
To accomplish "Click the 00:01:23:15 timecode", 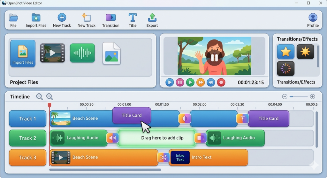I will (251, 82).
